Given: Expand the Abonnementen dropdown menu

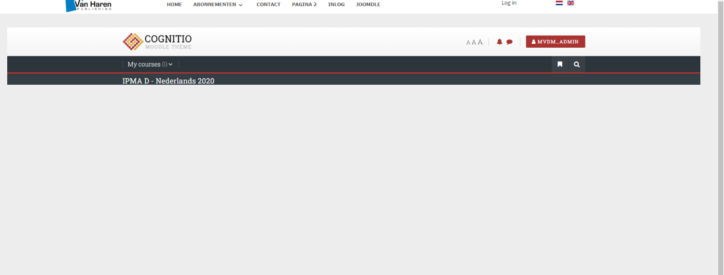Looking at the screenshot, I should [218, 5].
